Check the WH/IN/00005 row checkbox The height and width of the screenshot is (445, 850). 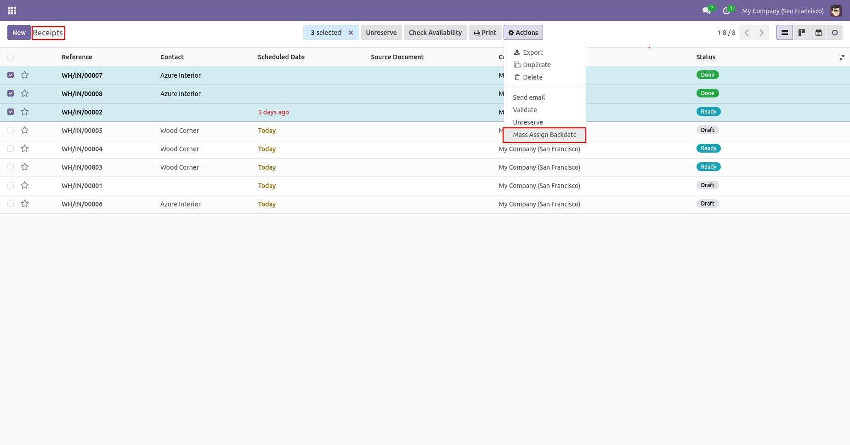coord(11,130)
